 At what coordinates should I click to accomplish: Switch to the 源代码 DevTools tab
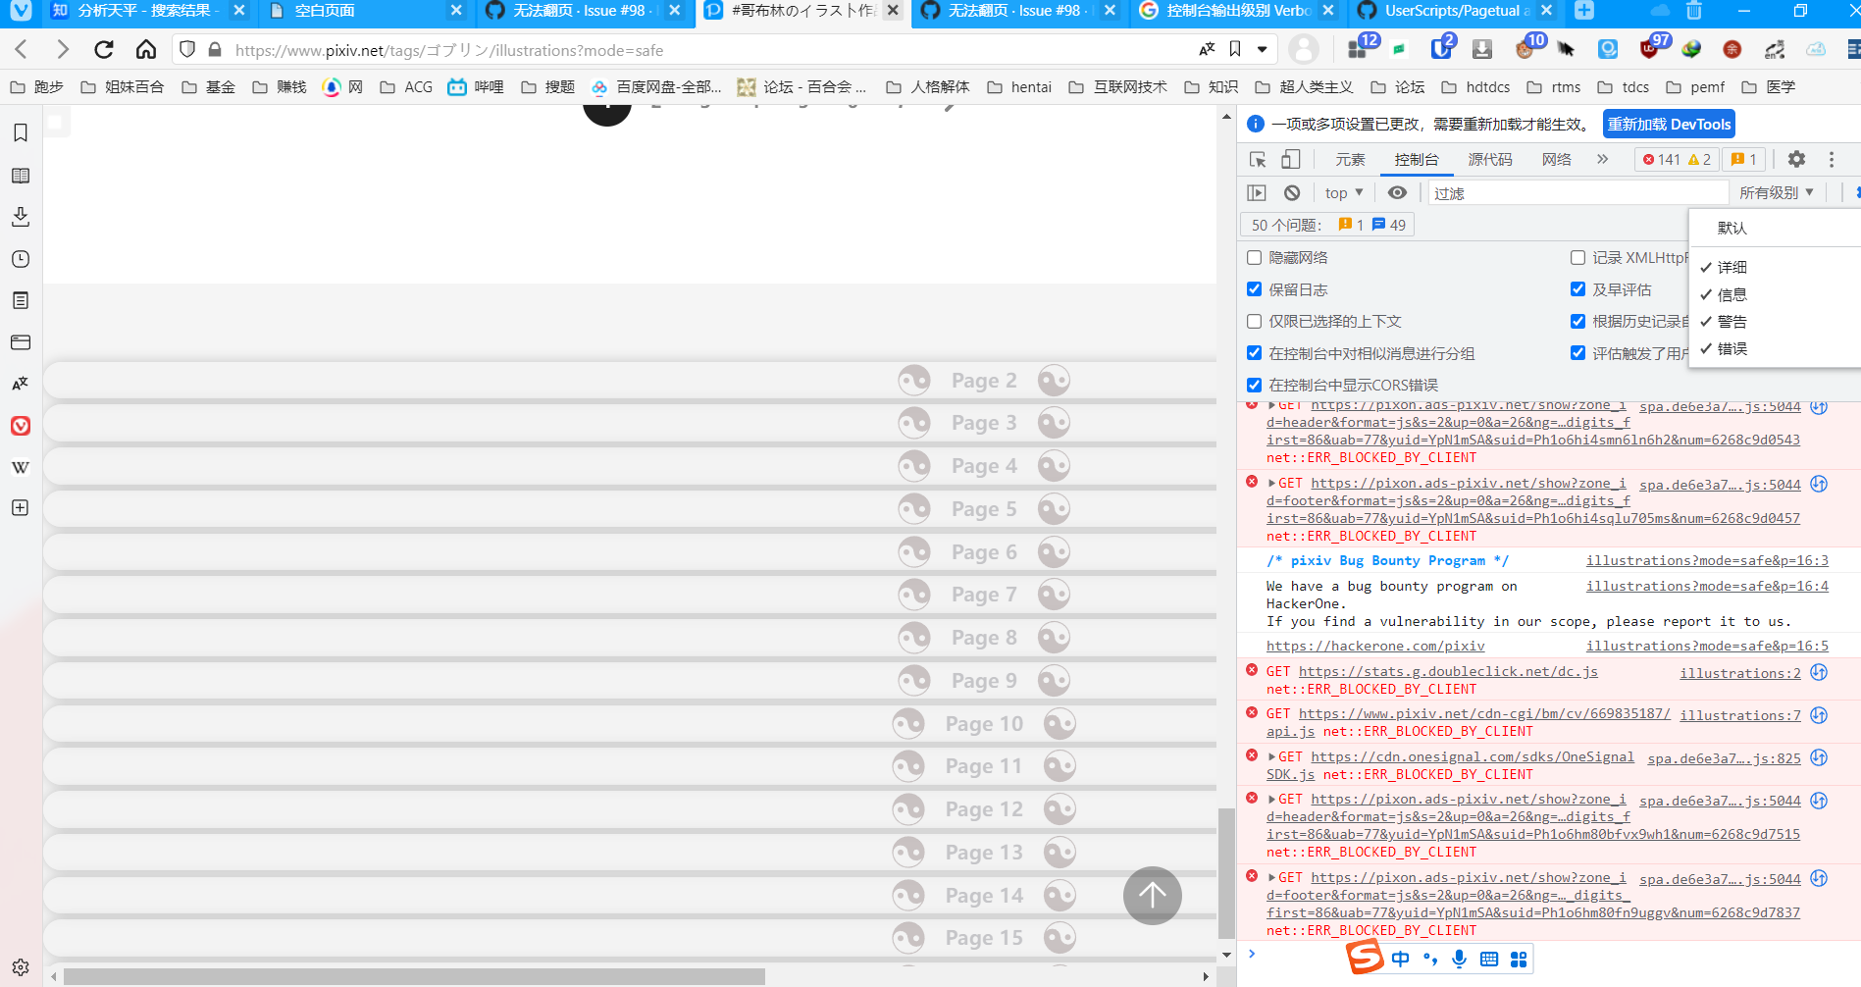click(1489, 158)
